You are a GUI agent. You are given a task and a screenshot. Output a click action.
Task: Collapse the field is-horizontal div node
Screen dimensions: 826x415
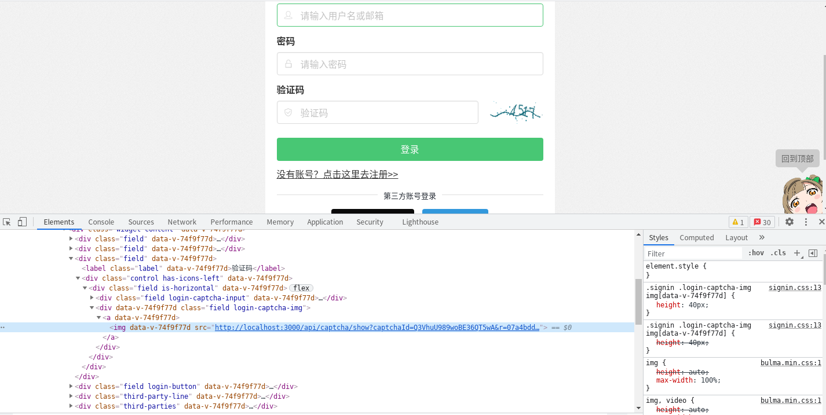pyautogui.click(x=85, y=288)
